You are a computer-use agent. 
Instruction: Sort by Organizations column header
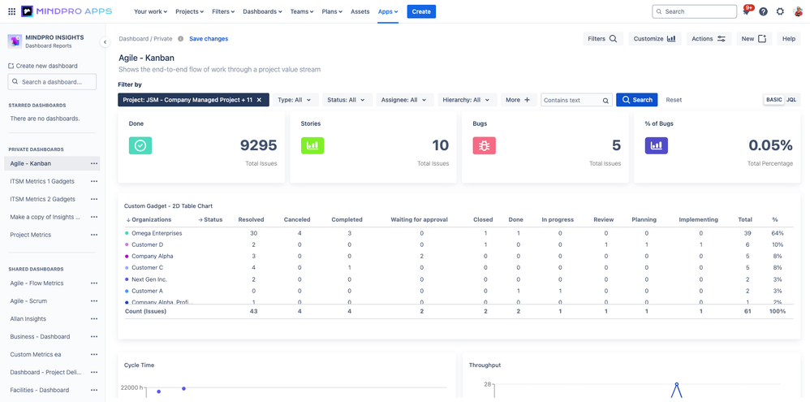coord(149,219)
